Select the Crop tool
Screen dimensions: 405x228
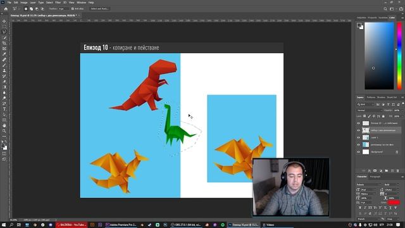pyautogui.click(x=4, y=43)
